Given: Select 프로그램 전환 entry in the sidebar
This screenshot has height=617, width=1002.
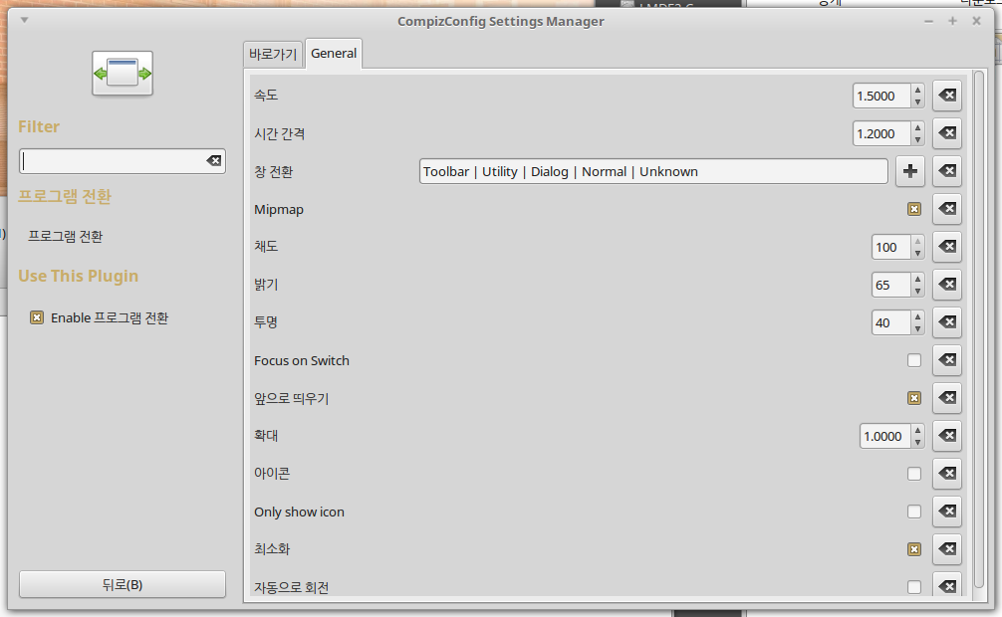Looking at the screenshot, I should point(65,236).
